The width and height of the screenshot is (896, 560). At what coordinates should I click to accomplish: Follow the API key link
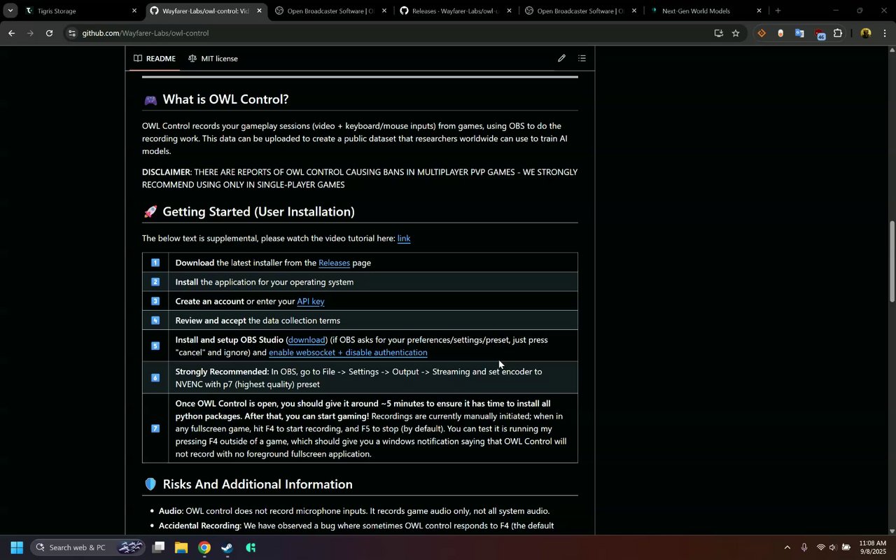coord(311,301)
